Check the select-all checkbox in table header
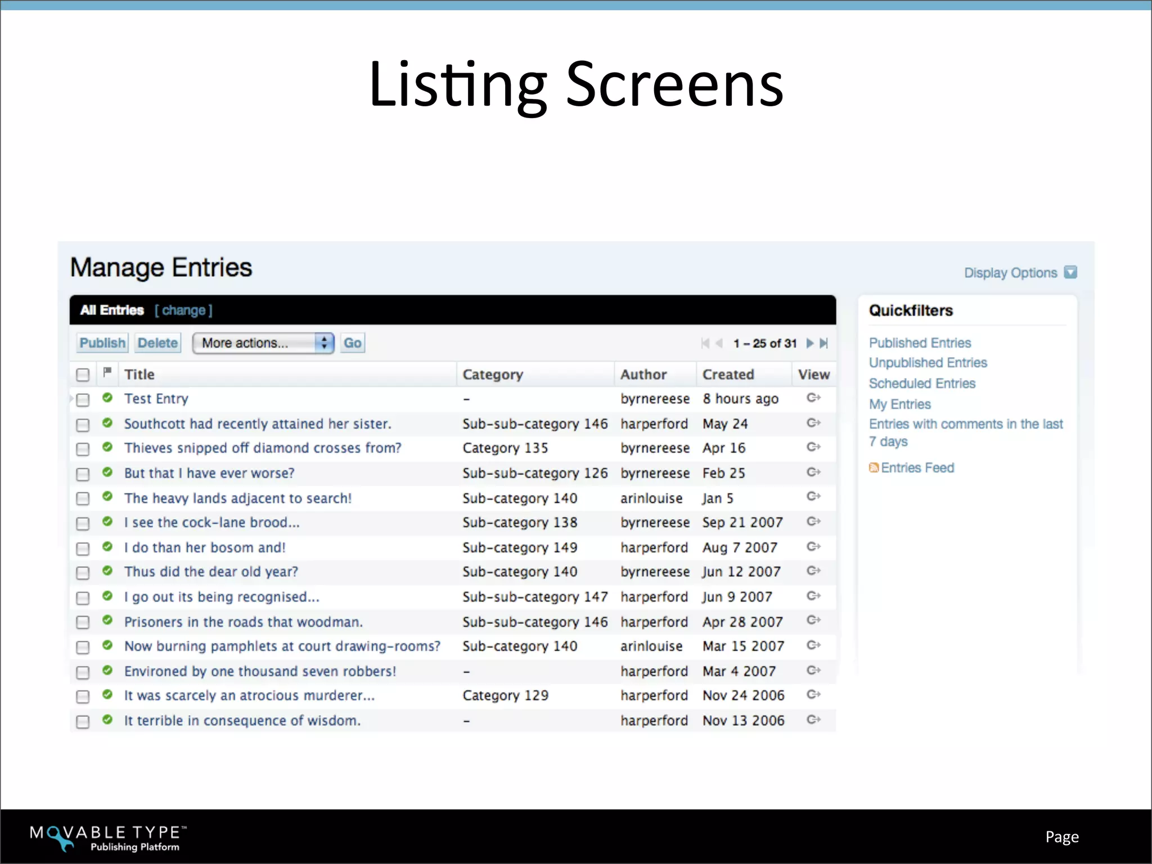This screenshot has width=1152, height=864. tap(83, 375)
